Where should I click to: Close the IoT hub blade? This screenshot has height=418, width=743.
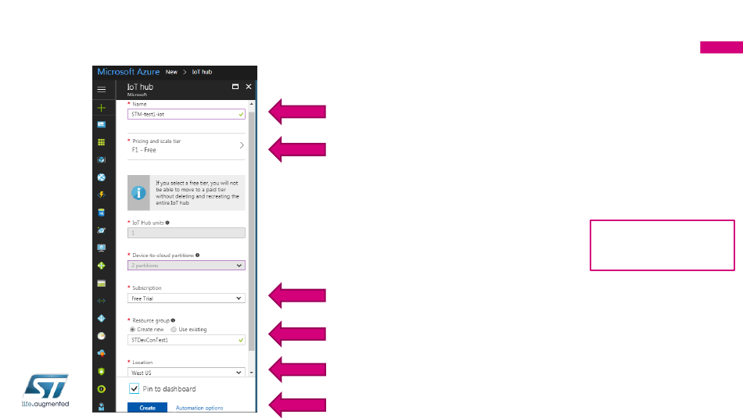[x=248, y=87]
